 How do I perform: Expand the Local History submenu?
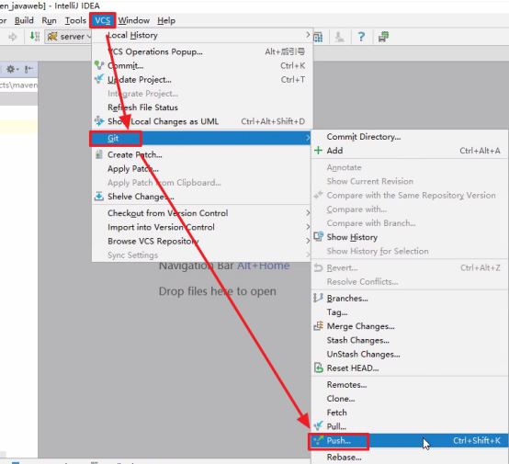[201, 35]
